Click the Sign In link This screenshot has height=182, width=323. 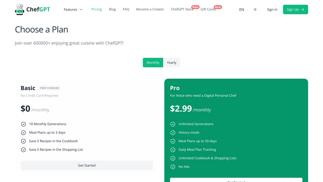click(x=272, y=9)
